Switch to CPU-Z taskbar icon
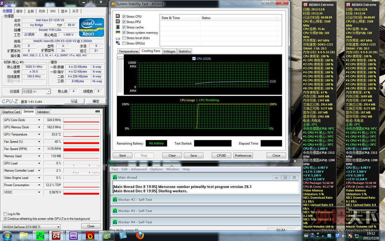 tap(73, 236)
